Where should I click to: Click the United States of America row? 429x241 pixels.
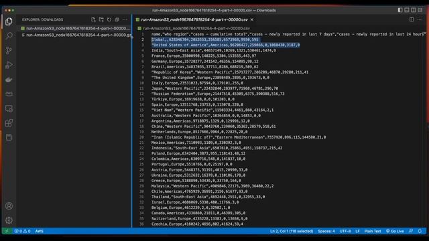225,45
